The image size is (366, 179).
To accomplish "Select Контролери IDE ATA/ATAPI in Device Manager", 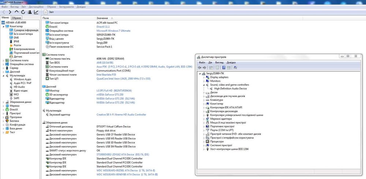I will 226,108.
